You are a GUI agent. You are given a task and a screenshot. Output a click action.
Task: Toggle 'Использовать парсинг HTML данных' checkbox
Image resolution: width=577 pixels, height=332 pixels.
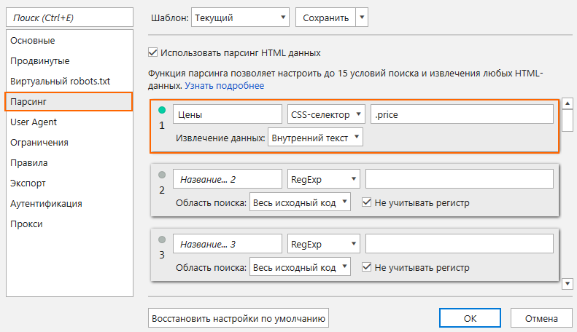pyautogui.click(x=153, y=53)
